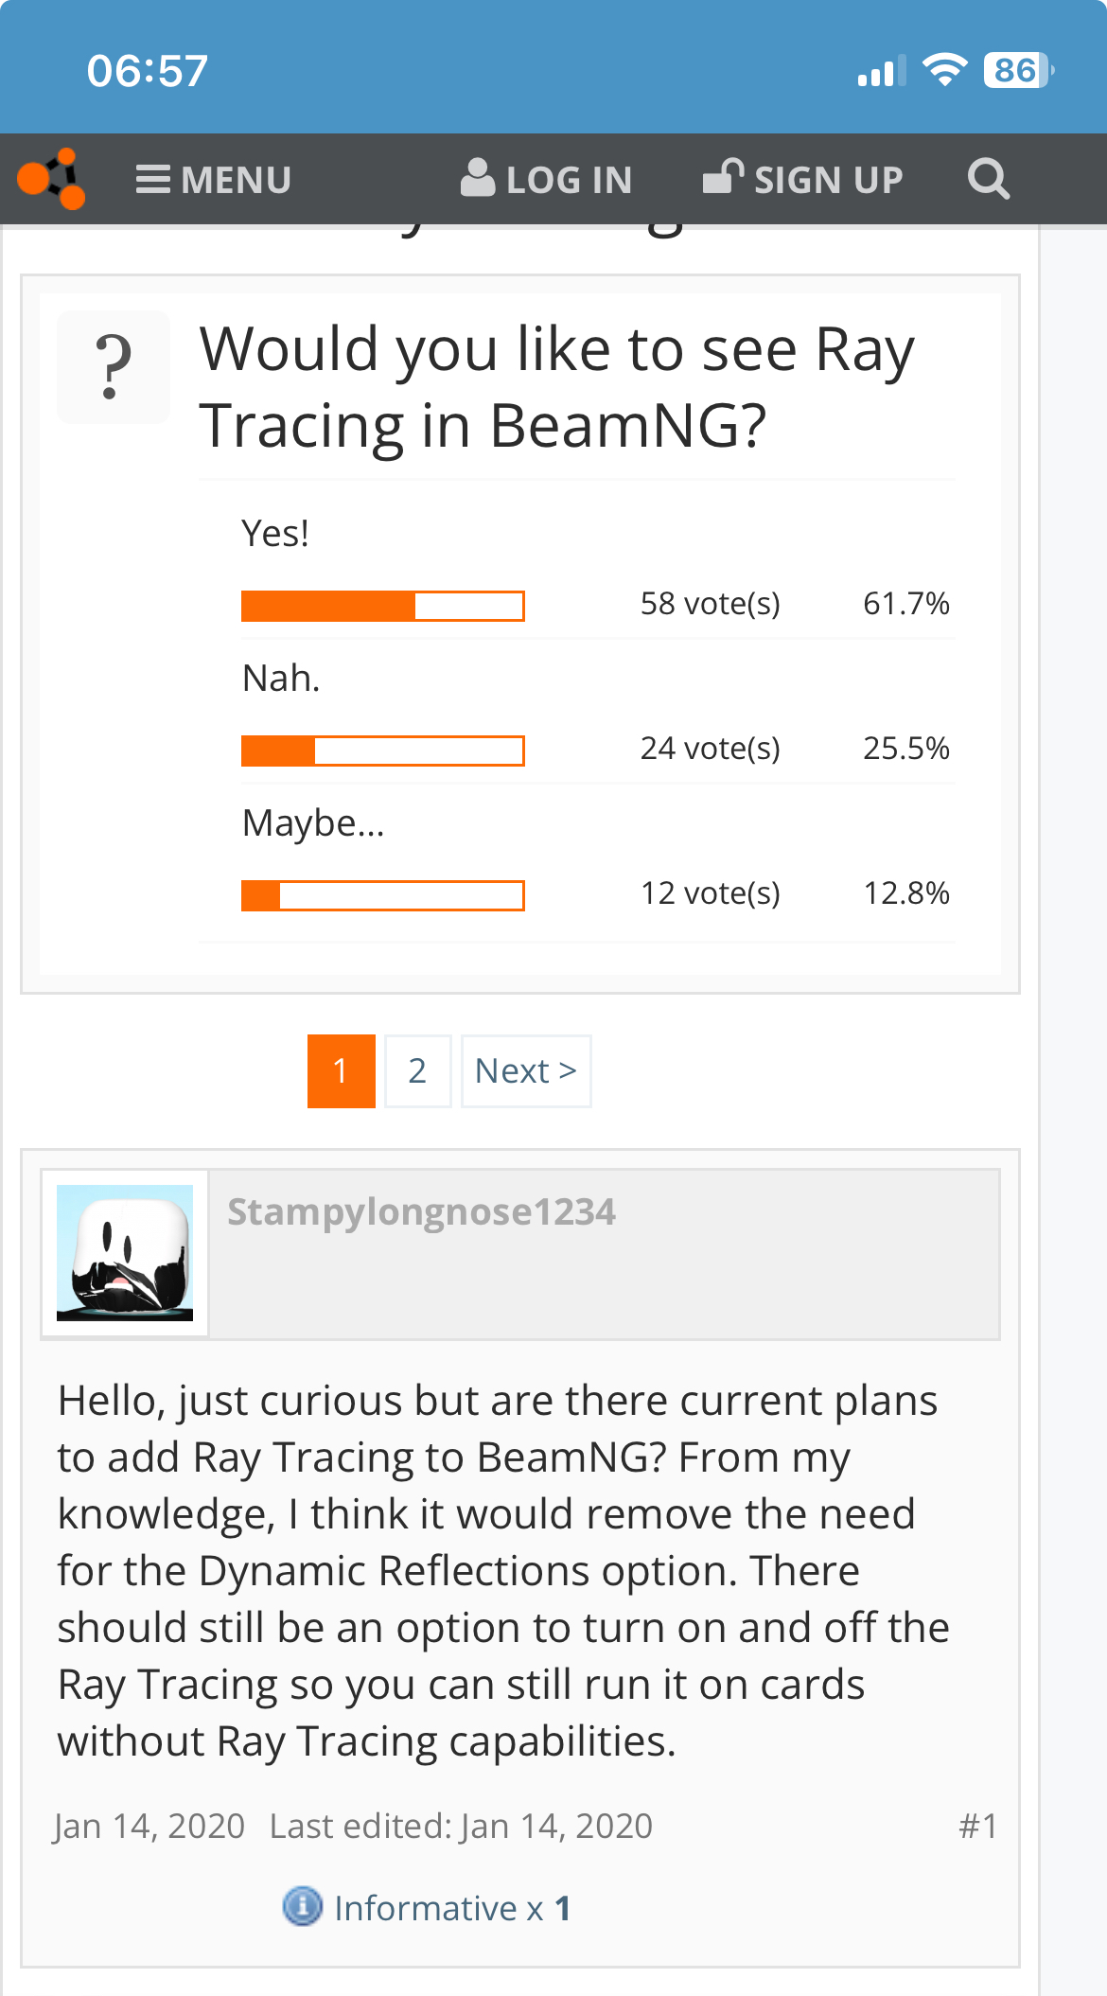
Task: Tap the Wi-Fi status icon
Action: [943, 71]
